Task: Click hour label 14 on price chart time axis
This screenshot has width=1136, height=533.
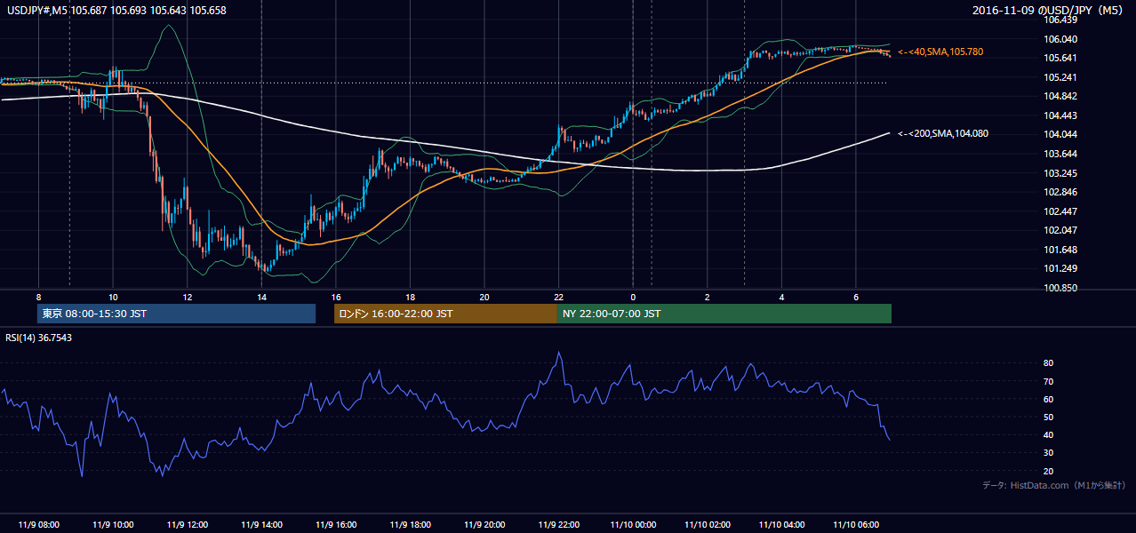Action: (x=261, y=297)
